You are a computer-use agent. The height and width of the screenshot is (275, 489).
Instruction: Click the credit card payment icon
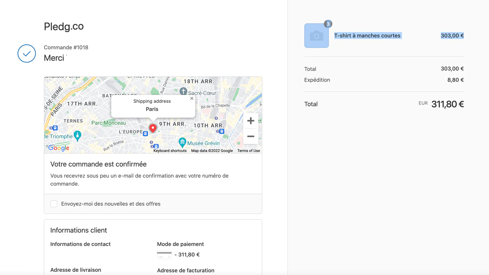pyautogui.click(x=164, y=255)
